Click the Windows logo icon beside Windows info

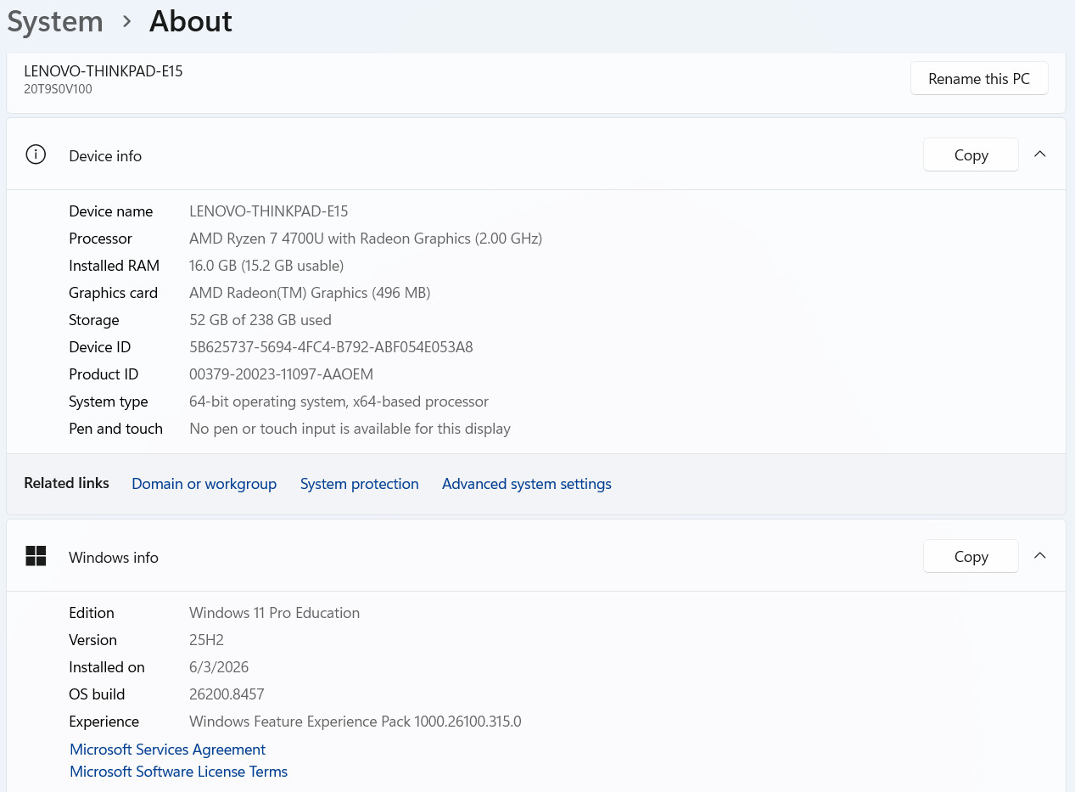(x=36, y=556)
